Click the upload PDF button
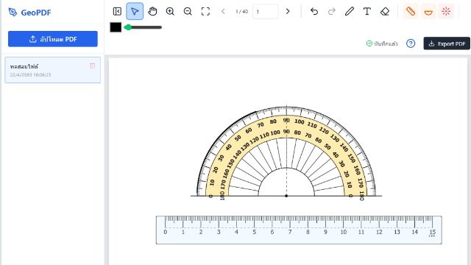471x265 pixels. 53,39
